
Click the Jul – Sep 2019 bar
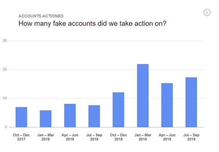point(191,102)
